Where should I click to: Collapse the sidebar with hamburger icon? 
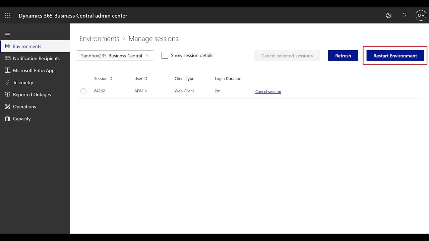click(8, 34)
